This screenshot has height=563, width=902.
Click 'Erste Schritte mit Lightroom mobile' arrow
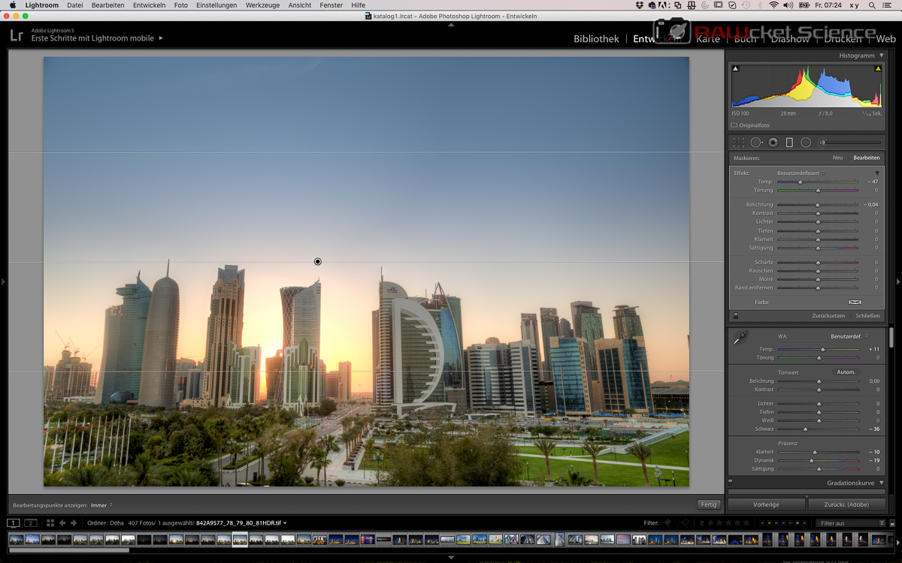161,38
